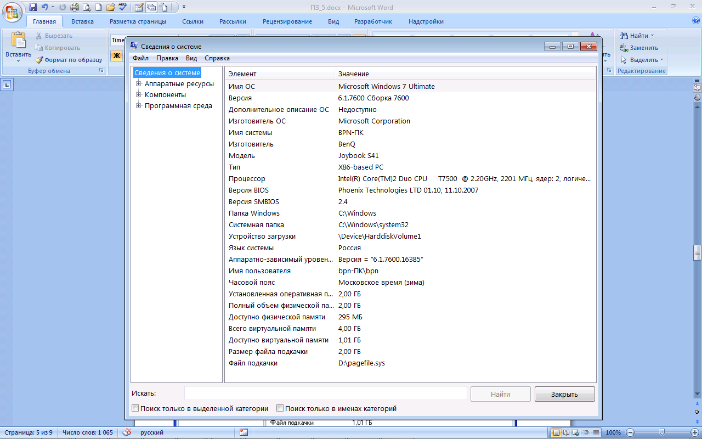Click the Quick Print icon

tap(75, 7)
